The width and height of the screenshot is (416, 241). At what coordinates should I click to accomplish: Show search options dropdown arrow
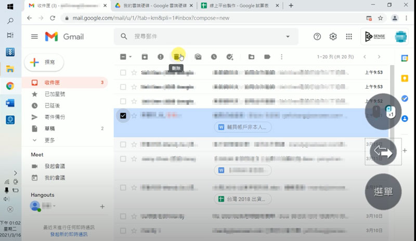(288, 36)
